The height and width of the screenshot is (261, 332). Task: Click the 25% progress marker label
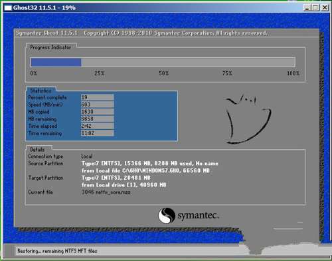(x=99, y=73)
